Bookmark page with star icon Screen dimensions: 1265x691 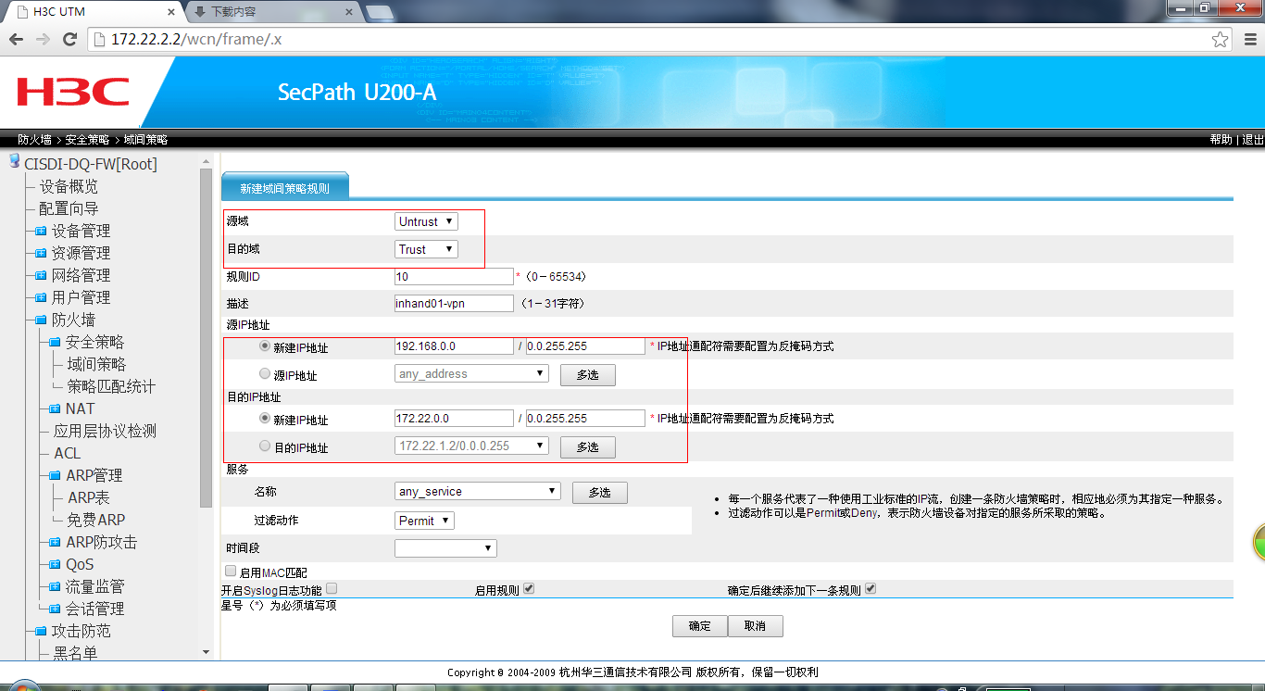click(x=1221, y=40)
